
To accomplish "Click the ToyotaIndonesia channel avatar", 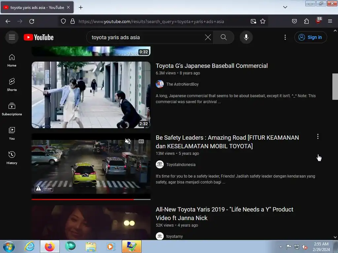I will (160, 165).
